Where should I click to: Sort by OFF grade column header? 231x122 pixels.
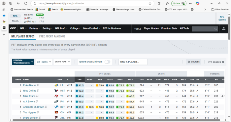pyautogui.click(x=80, y=79)
